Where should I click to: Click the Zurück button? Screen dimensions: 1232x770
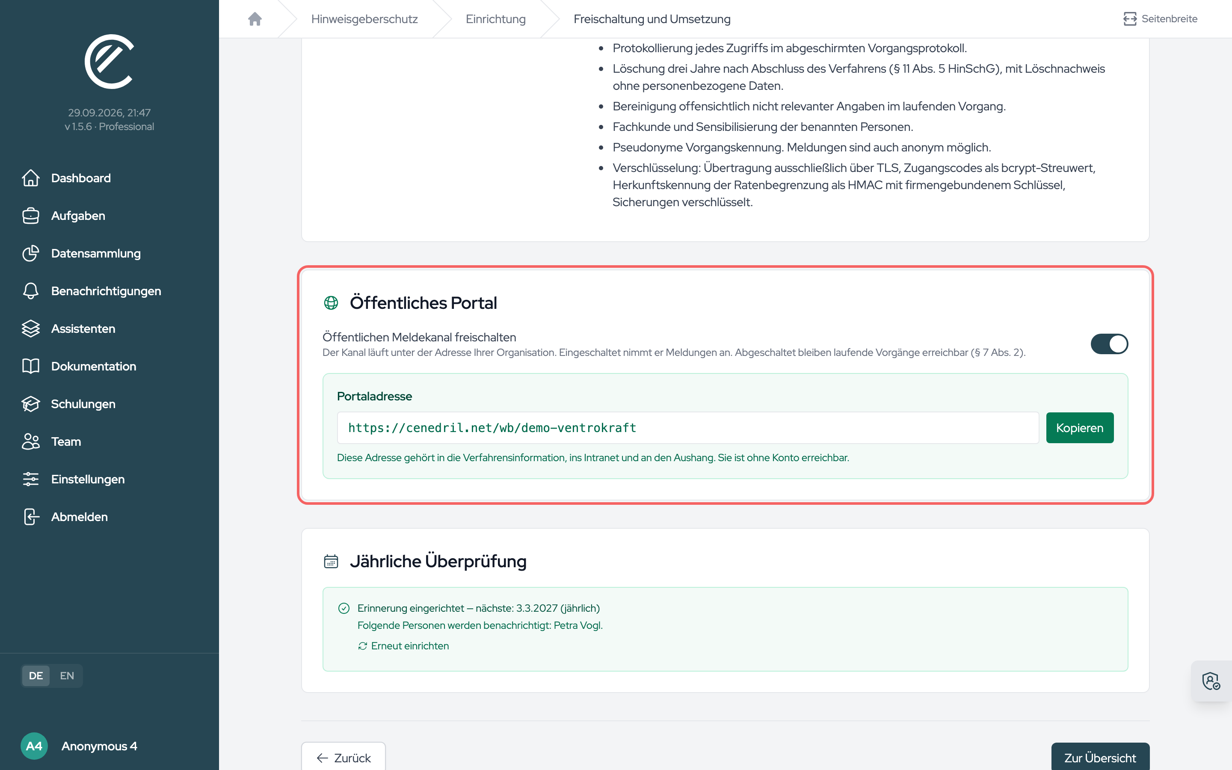coord(343,757)
